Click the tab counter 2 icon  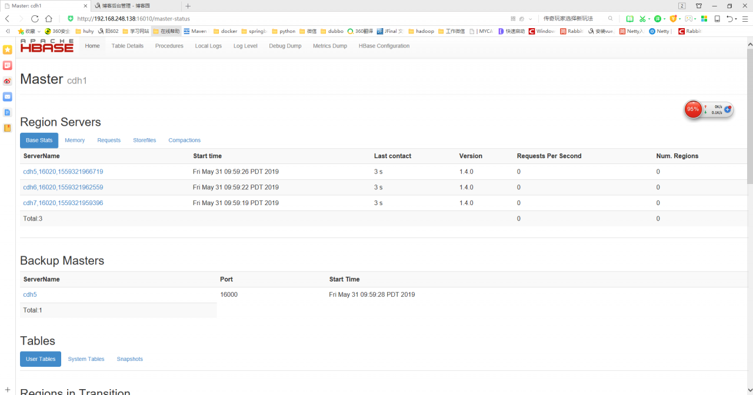[x=682, y=6]
